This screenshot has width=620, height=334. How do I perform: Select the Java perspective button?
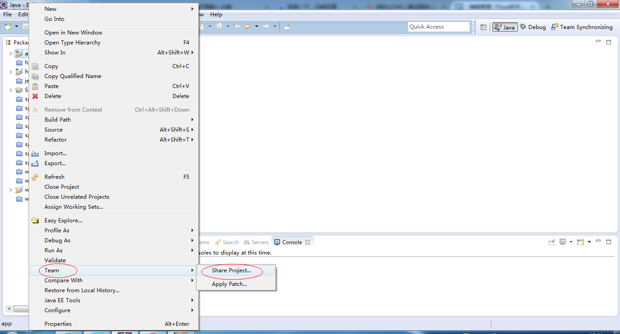[x=505, y=27]
